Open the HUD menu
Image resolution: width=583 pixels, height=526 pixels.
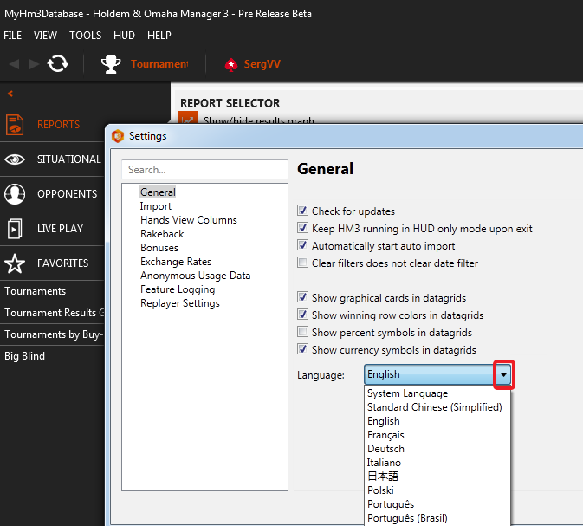[x=124, y=36]
